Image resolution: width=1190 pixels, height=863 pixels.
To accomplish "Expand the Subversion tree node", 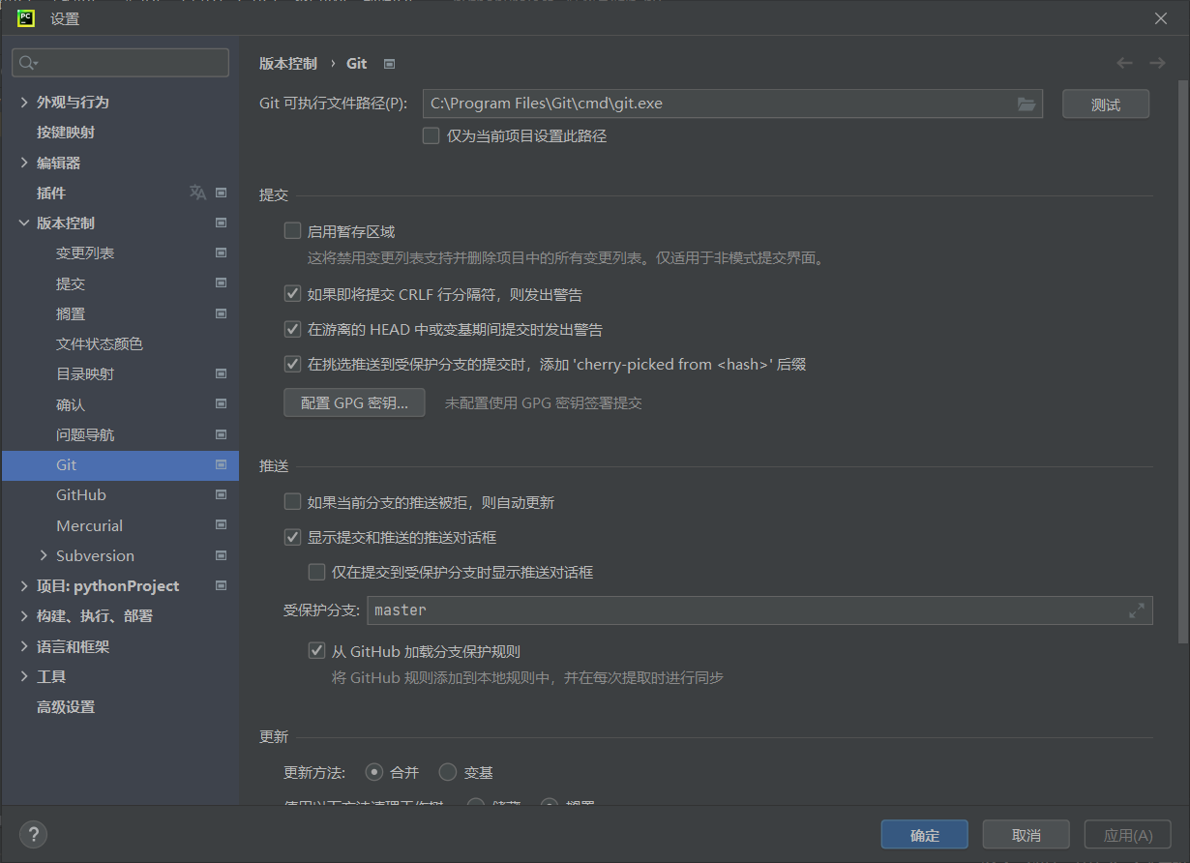I will coord(44,555).
